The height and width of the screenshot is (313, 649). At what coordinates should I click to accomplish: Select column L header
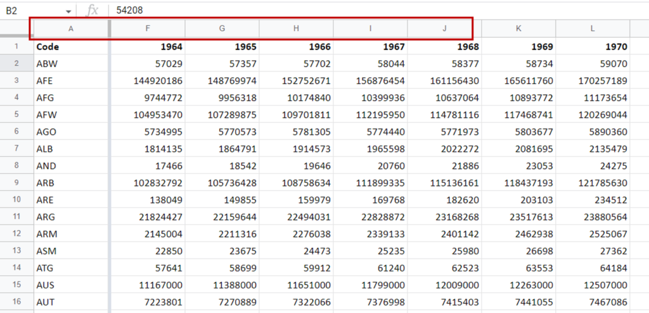click(x=593, y=28)
